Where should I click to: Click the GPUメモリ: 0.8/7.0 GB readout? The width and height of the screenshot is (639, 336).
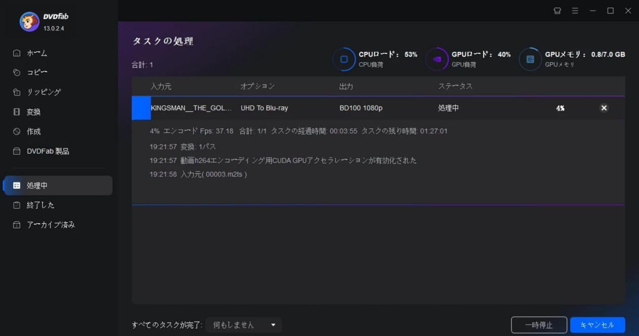585,55
